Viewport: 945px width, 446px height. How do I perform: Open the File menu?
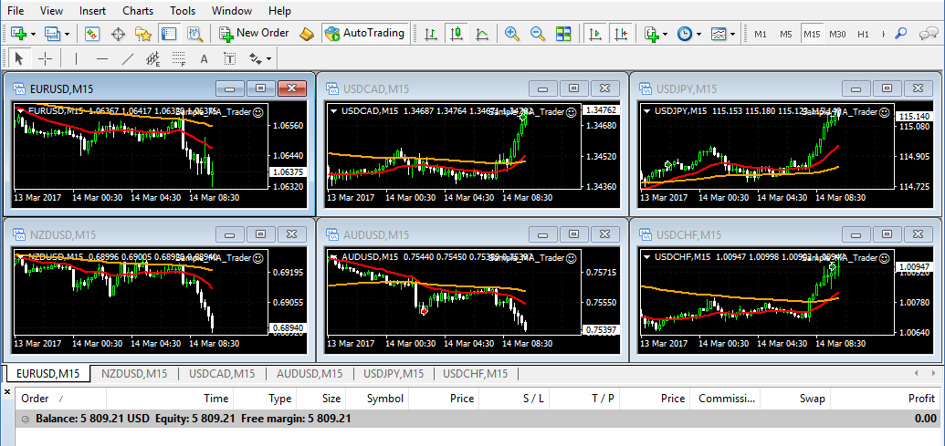tap(16, 11)
